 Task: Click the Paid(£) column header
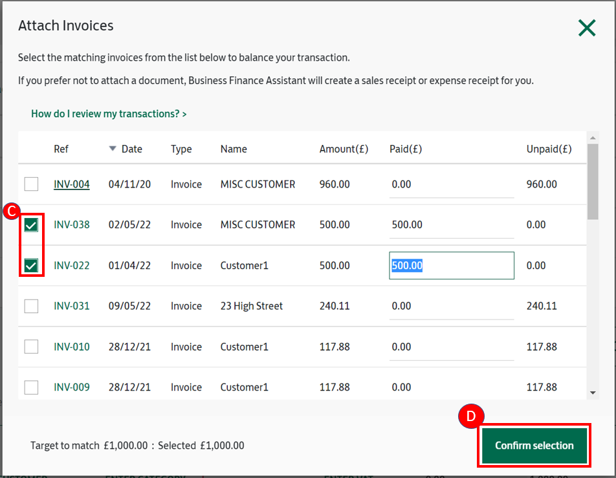406,149
